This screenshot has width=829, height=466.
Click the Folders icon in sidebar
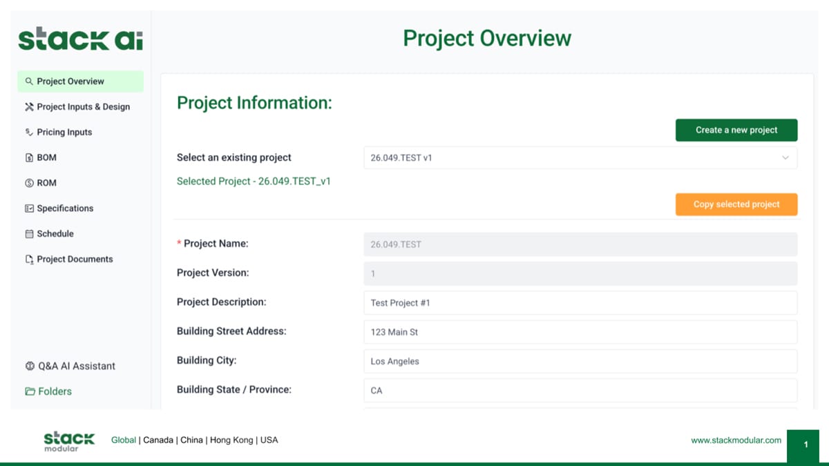click(x=30, y=391)
